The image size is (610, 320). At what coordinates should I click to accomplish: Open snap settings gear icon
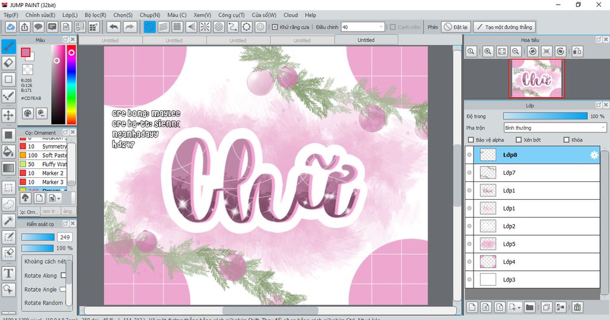tap(261, 27)
